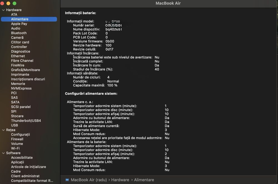Screen dimensions: 278x184
Task: Select Compatibilitate format R... in sidebar
Action: click(32, 181)
